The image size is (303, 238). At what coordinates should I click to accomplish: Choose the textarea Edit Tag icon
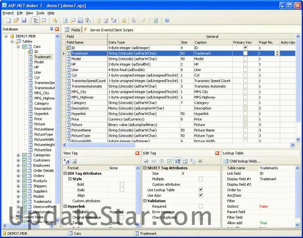pos(185,161)
